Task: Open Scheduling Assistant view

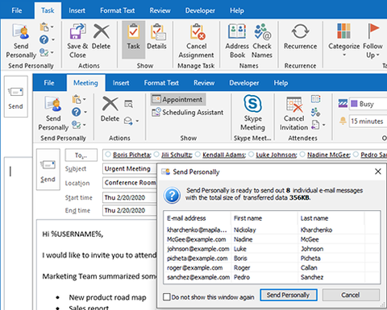Action: pyautogui.click(x=188, y=112)
